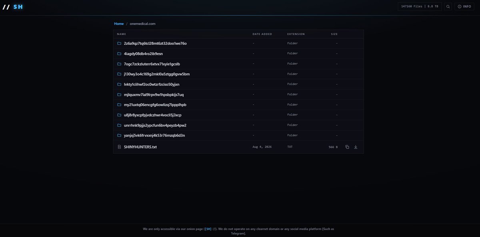Click folder icon of j130wy3o4c169g2mkl0a5ztgg0gvw5bm
480x237 pixels.
[x=119, y=74]
